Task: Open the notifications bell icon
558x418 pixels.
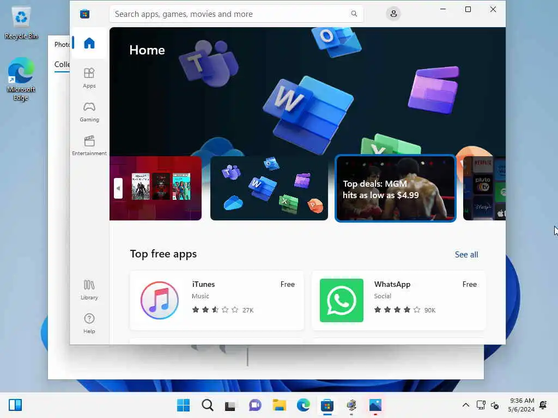Action: click(x=543, y=405)
